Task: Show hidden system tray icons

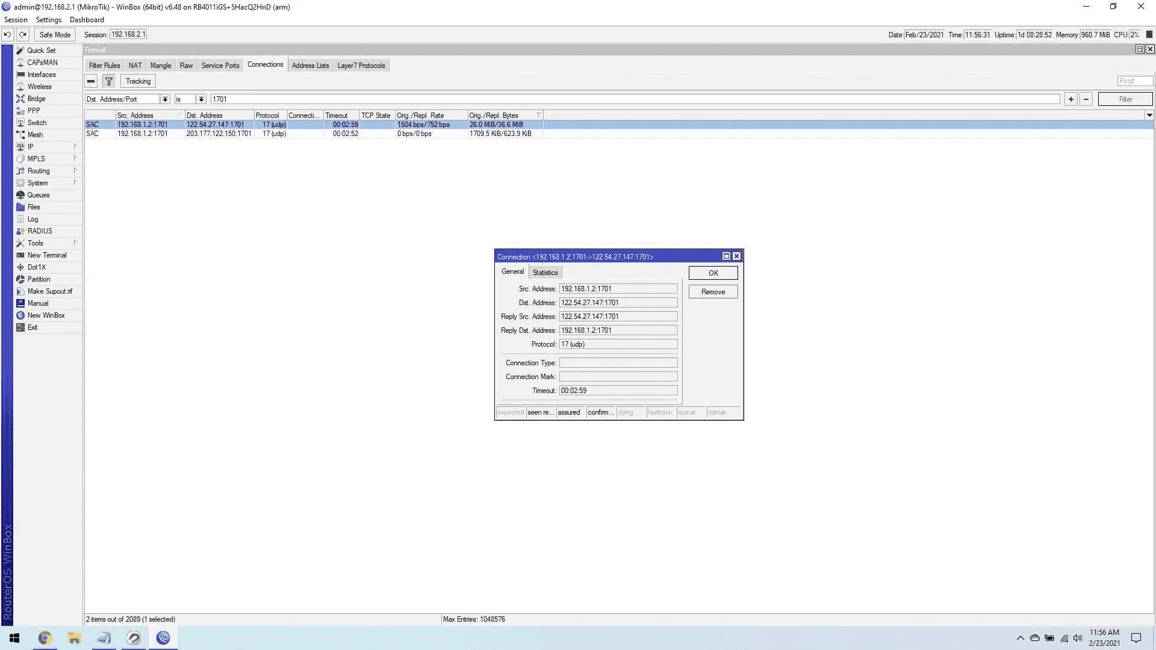Action: point(1020,638)
